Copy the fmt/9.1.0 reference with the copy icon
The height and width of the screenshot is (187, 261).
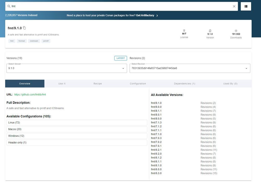(24, 28)
